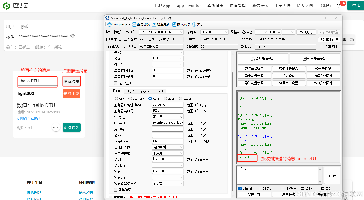Viewport: 364px width, 200px height.
Task: Open the 发布保留标志位 dropdown
Action: pyautogui.click(x=168, y=183)
